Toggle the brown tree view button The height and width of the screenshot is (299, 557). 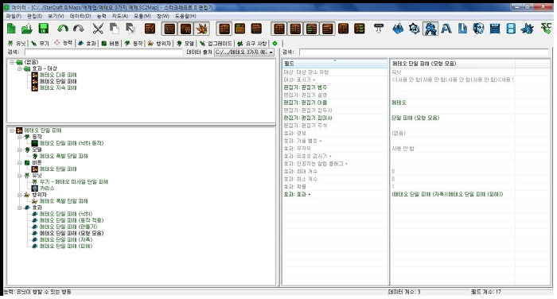tap(185, 29)
